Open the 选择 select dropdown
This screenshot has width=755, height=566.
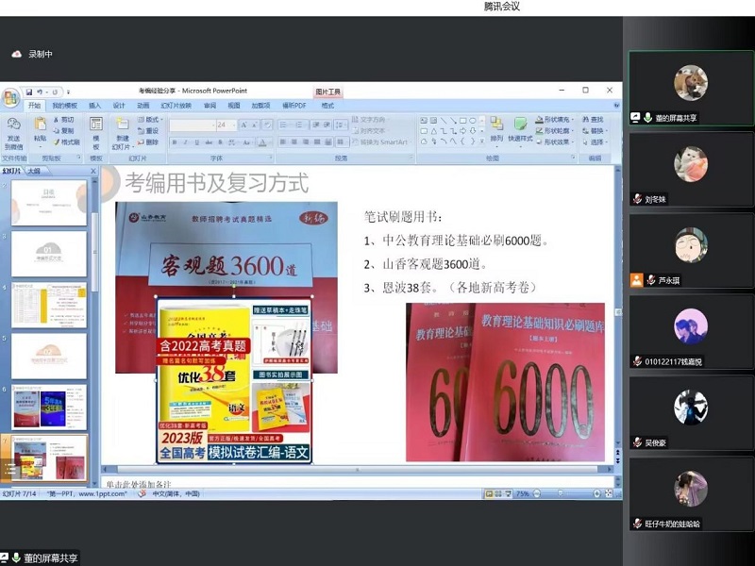pyautogui.click(x=595, y=142)
